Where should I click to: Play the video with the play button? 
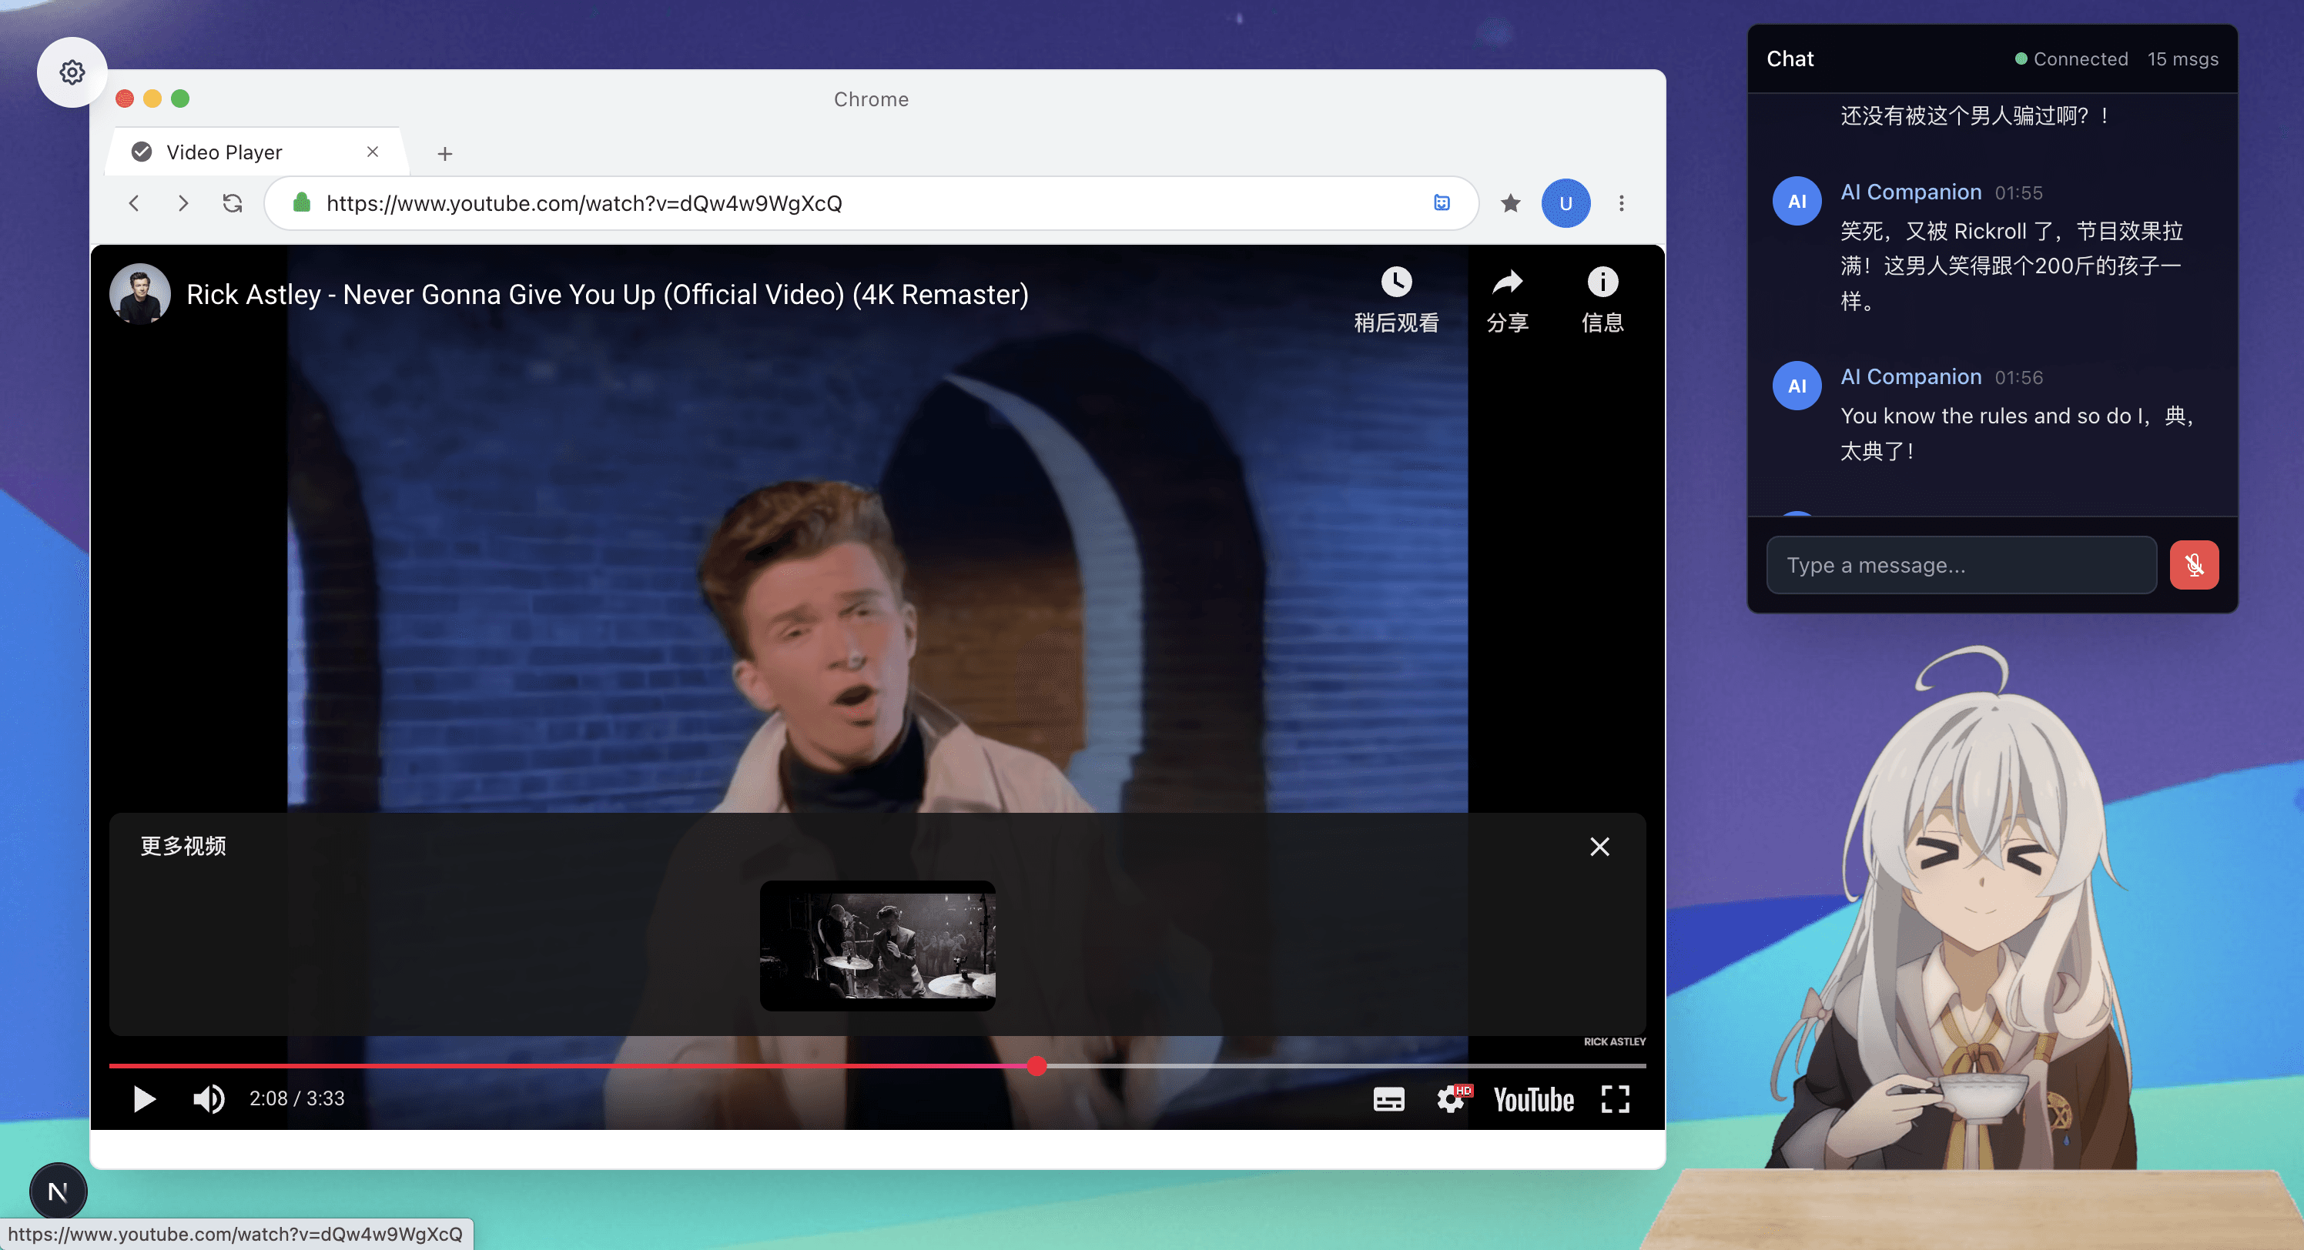[x=143, y=1098]
